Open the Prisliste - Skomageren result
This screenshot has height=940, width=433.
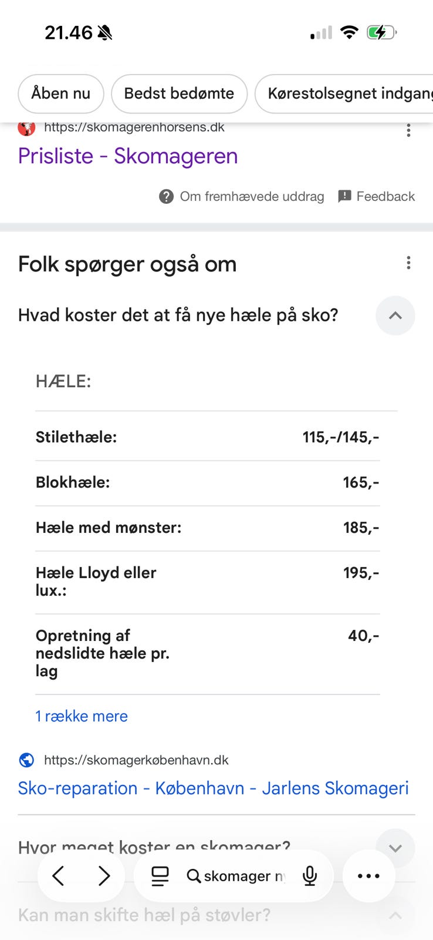tap(128, 156)
